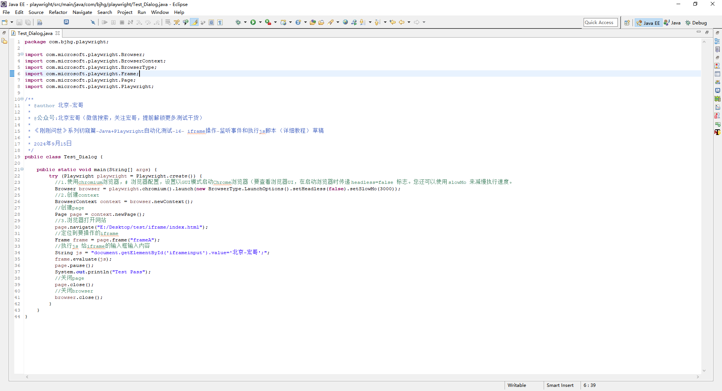Viewport: 722px width, 391px height.
Task: Switch to the Java EE perspective
Action: tap(648, 23)
